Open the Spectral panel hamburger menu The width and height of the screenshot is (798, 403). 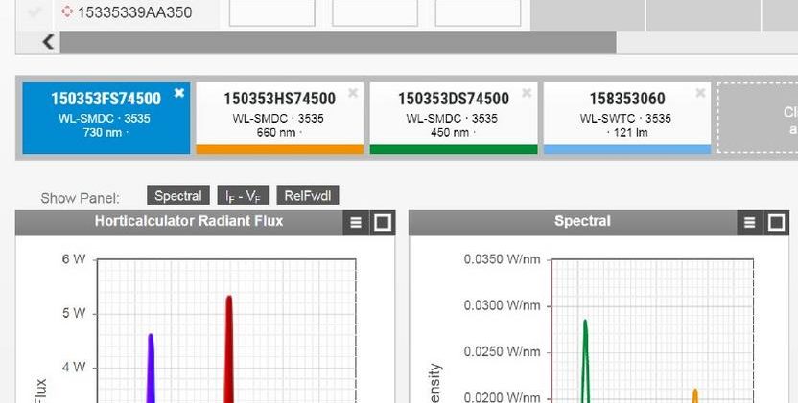pyautogui.click(x=749, y=223)
